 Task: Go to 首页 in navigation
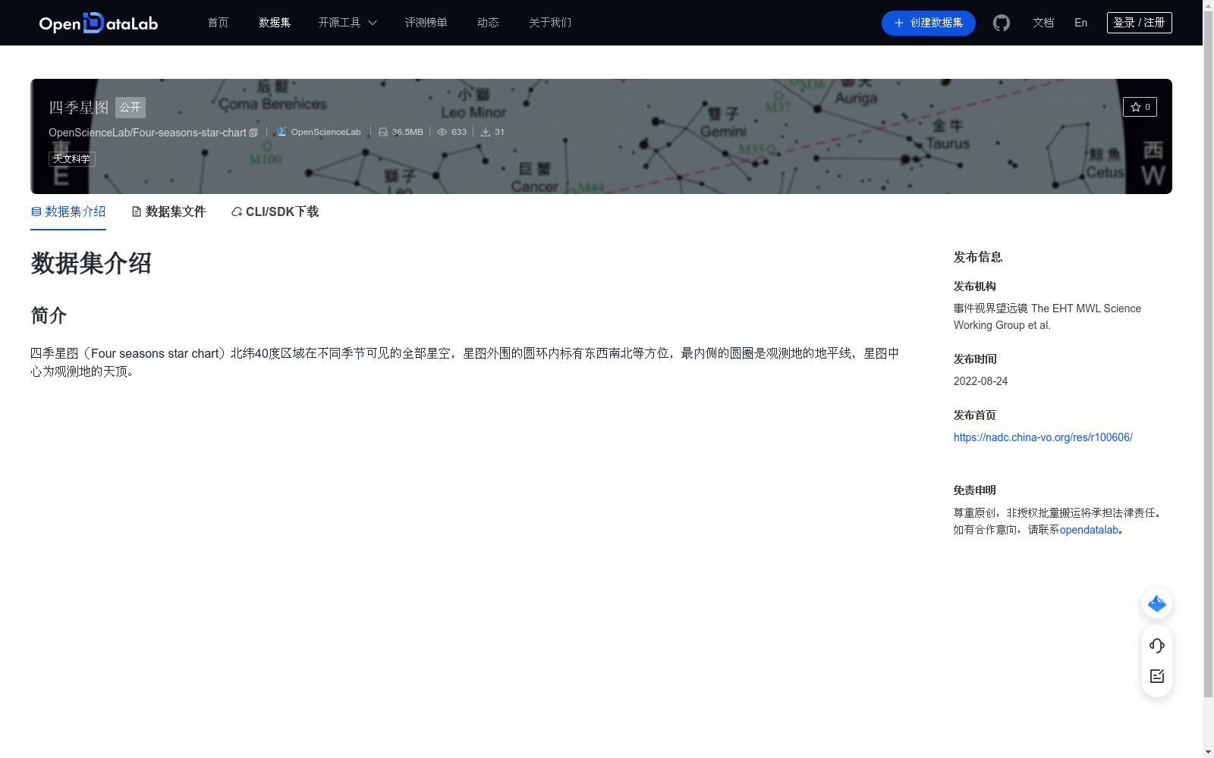pyautogui.click(x=218, y=23)
